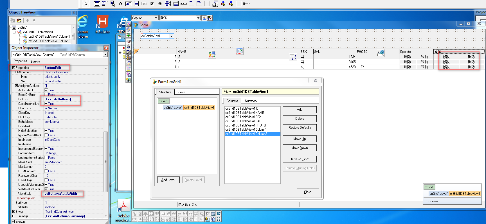
Task: Collapse the Alignment property group
Action: pos(16,72)
